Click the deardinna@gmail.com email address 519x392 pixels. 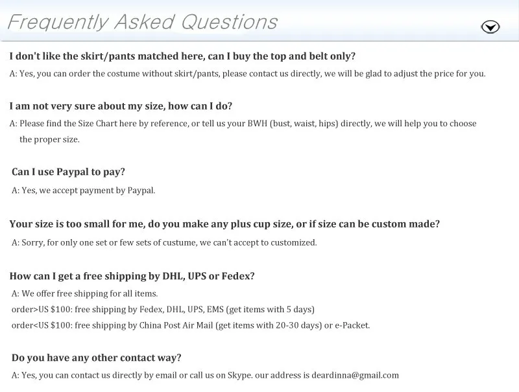[x=355, y=375]
